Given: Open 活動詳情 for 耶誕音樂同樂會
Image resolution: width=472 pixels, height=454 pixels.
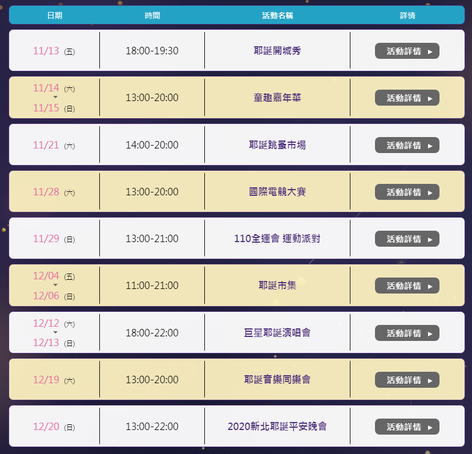Looking at the screenshot, I should click(407, 380).
